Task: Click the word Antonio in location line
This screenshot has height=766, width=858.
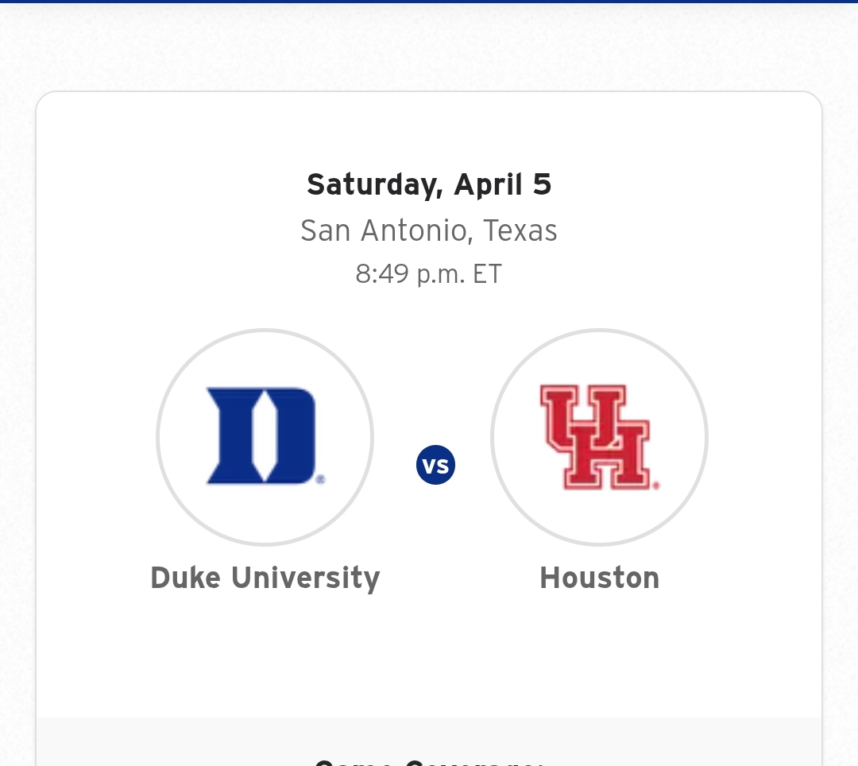Action: (x=415, y=230)
